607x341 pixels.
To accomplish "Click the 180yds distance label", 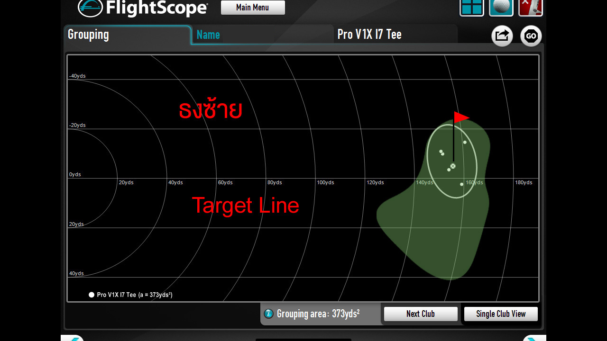I will click(524, 182).
